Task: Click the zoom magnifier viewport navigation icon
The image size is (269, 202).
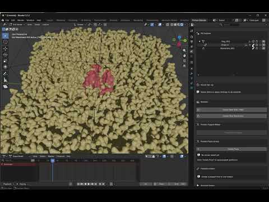Action: 184,50
